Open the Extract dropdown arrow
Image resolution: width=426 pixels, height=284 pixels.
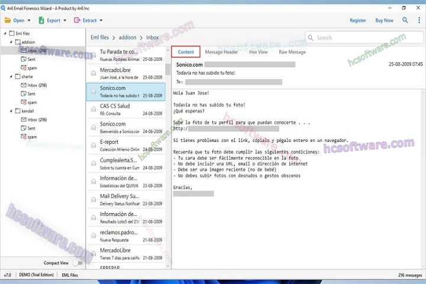pyautogui.click(x=101, y=20)
